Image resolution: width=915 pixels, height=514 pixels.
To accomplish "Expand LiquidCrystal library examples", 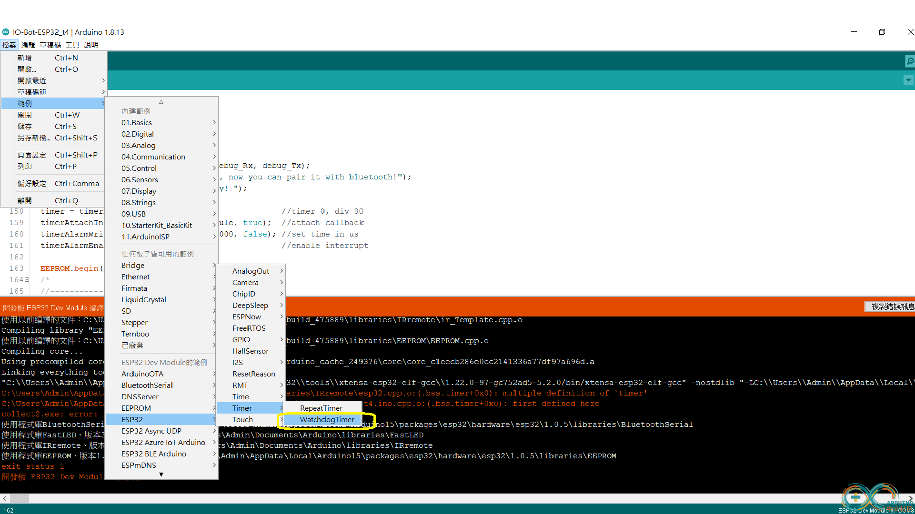I will (161, 299).
